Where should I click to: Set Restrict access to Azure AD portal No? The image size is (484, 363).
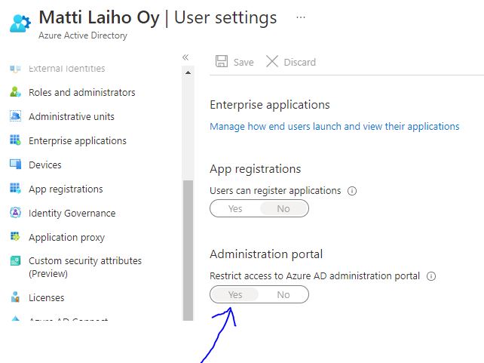[283, 294]
